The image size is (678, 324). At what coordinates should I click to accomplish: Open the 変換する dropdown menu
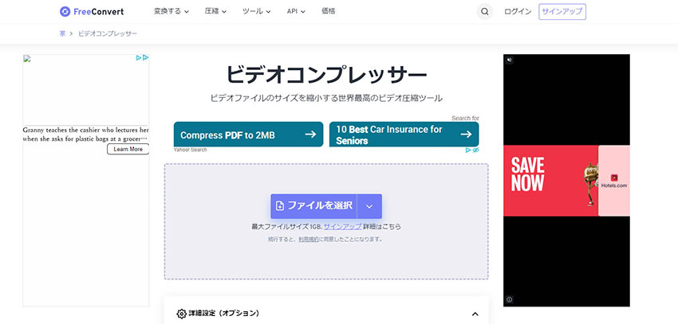(x=171, y=12)
